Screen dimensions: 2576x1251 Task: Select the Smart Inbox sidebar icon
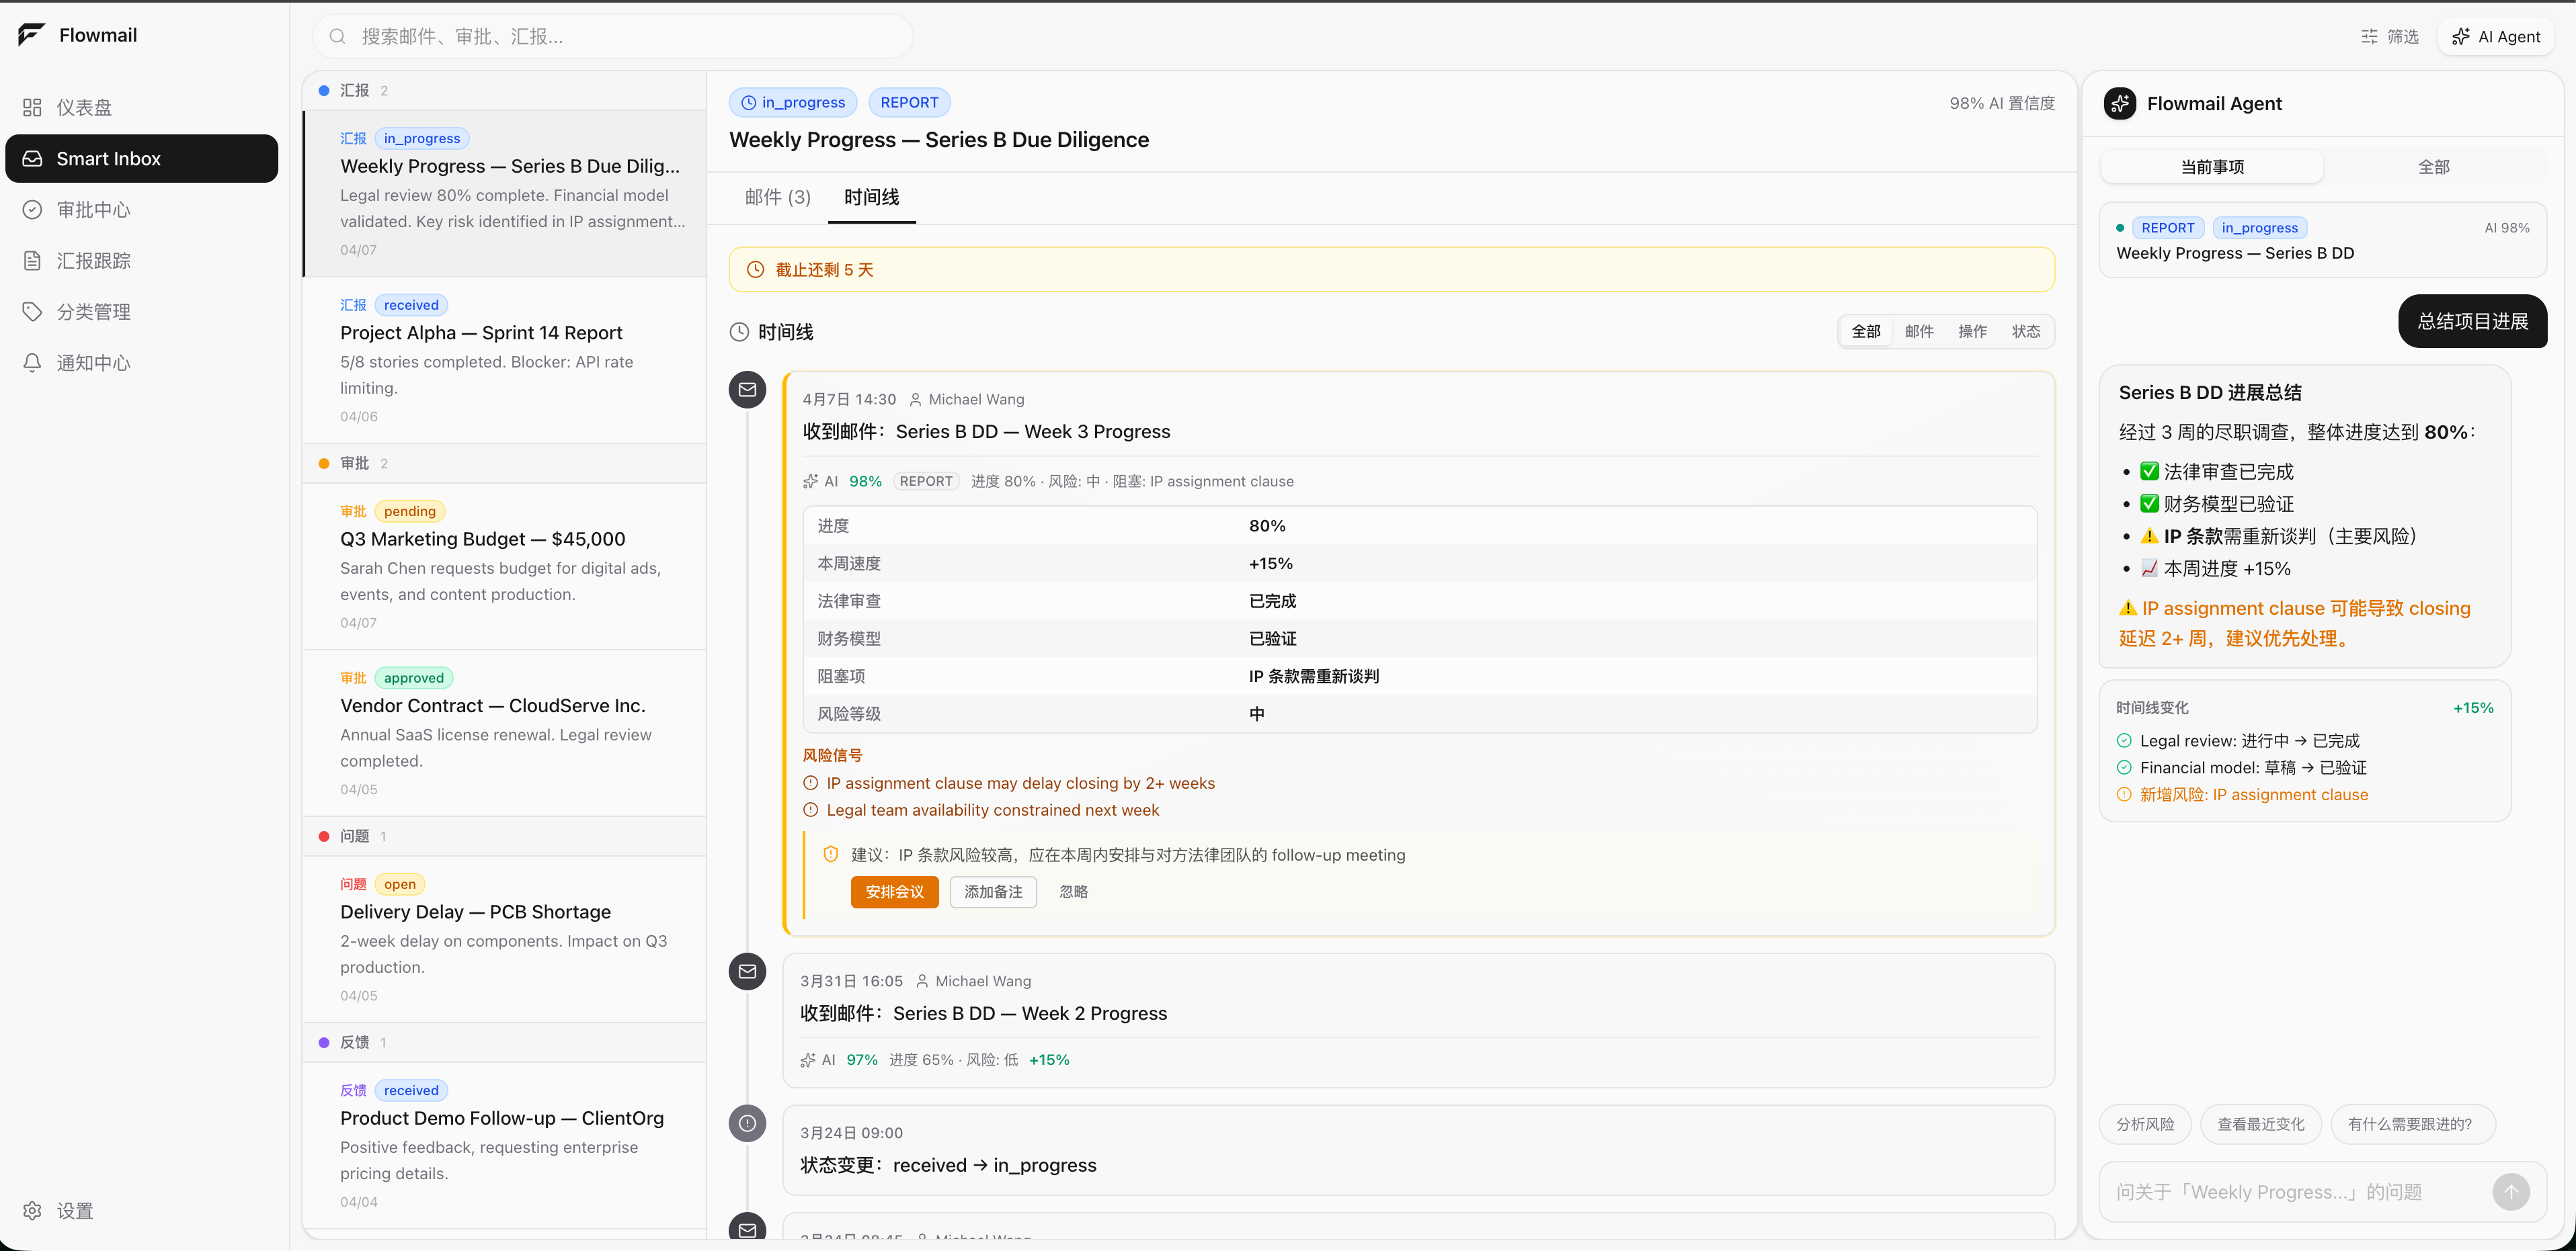click(x=33, y=158)
